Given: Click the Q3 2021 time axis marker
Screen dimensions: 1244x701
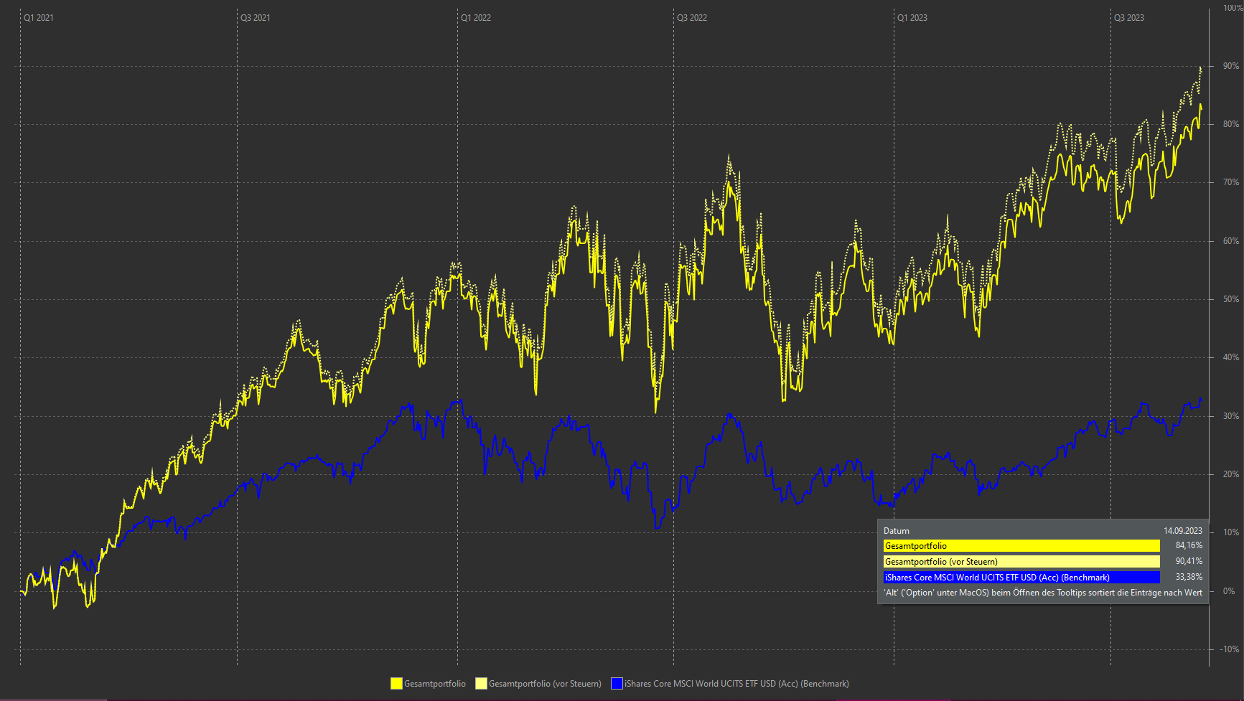Looking at the screenshot, I should click(256, 18).
